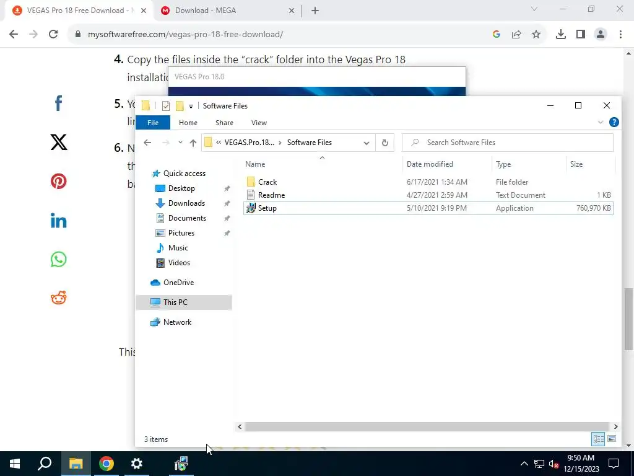Open Documents in navigation pane

187,218
